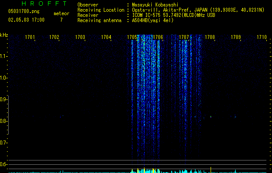The height and width of the screenshot is (173, 272).
Task: Click the observer name Masayuki Kobayashi
Action: (155, 5)
